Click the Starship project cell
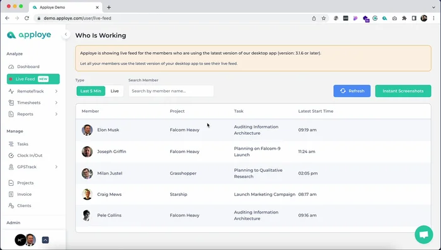The image size is (441, 250). (178, 195)
